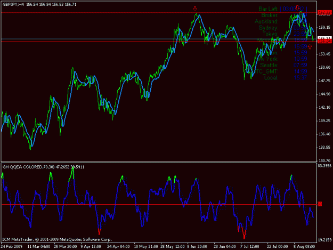Click the Sydney clock label
This screenshot has width=333, height=250.
coord(269,28)
